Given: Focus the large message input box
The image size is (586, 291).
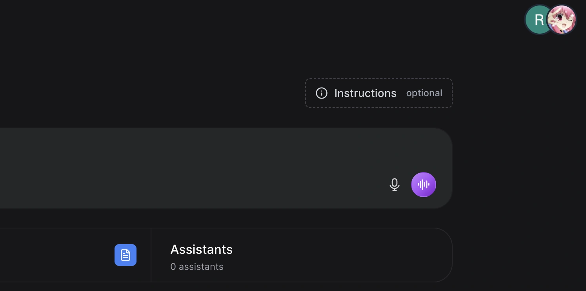Looking at the screenshot, I should [x=226, y=168].
